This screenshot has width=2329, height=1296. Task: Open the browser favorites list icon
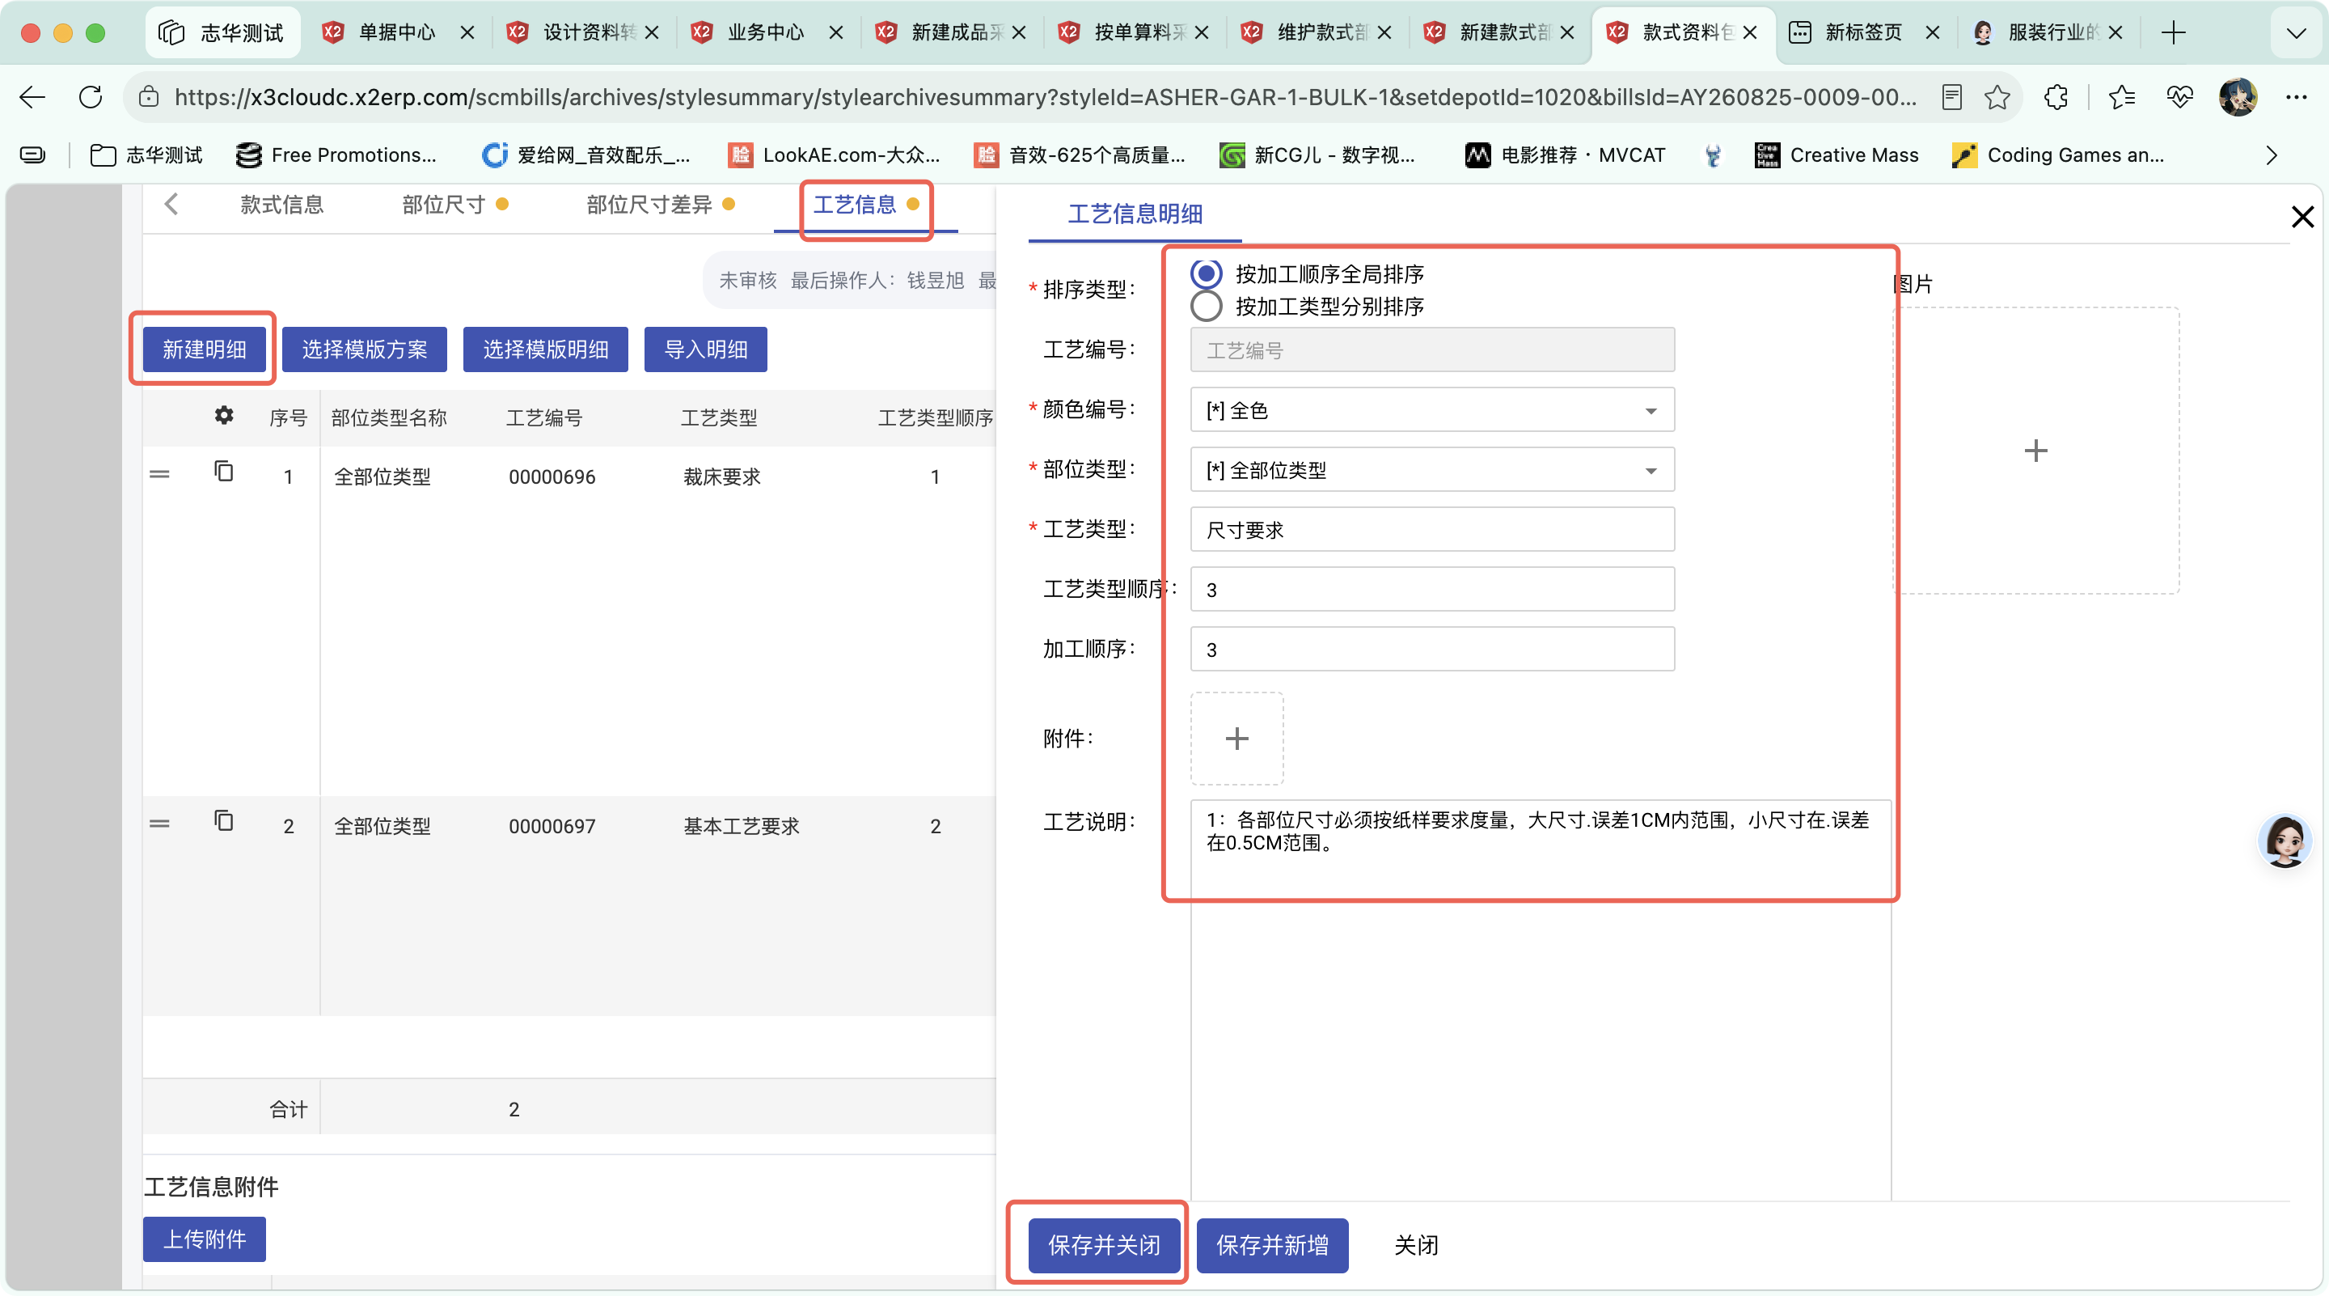pyautogui.click(x=2121, y=97)
